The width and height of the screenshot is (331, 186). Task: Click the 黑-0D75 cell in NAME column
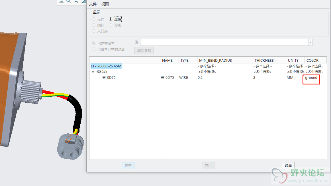click(167, 78)
